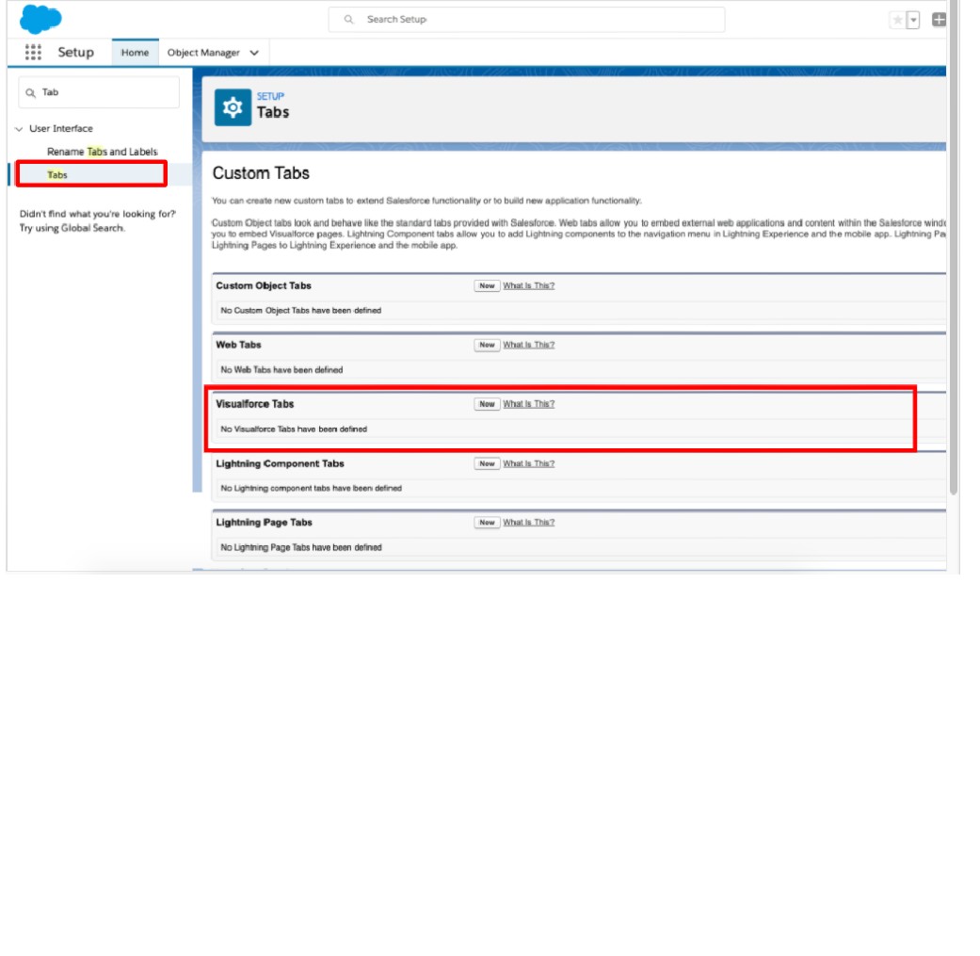The image size is (980, 956).
Task: Collapse the User Interface section
Action: [x=19, y=129]
